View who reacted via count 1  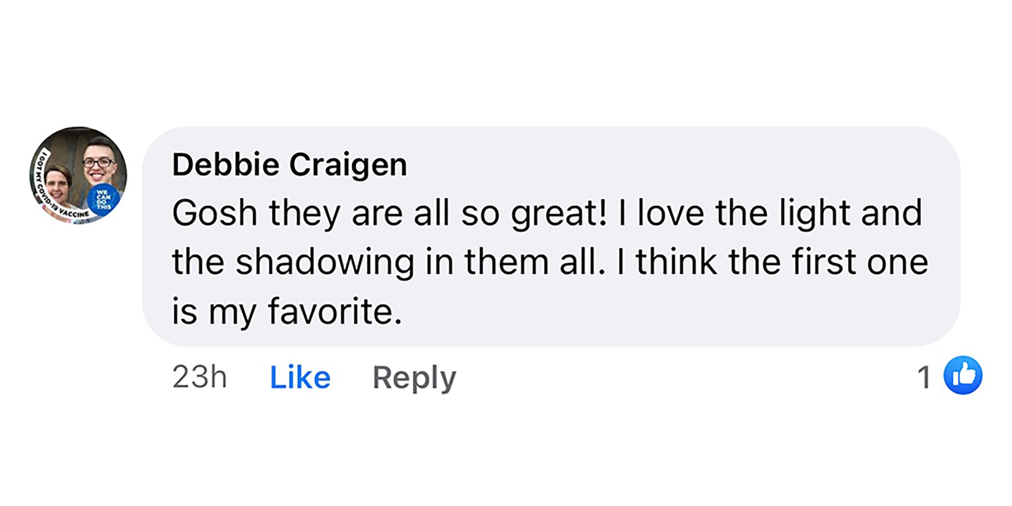pos(924,377)
